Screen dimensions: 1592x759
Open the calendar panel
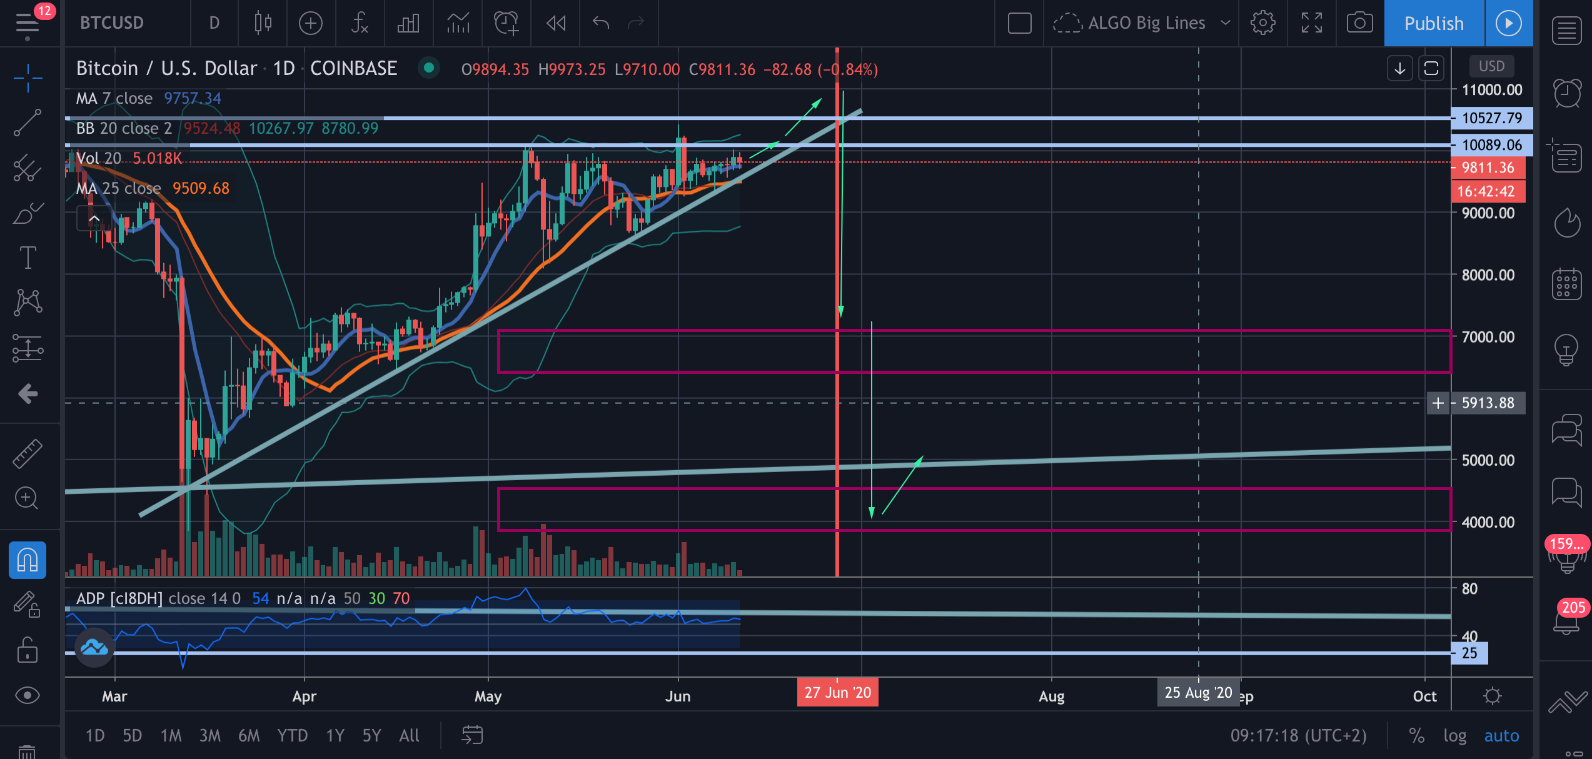coord(1566,284)
